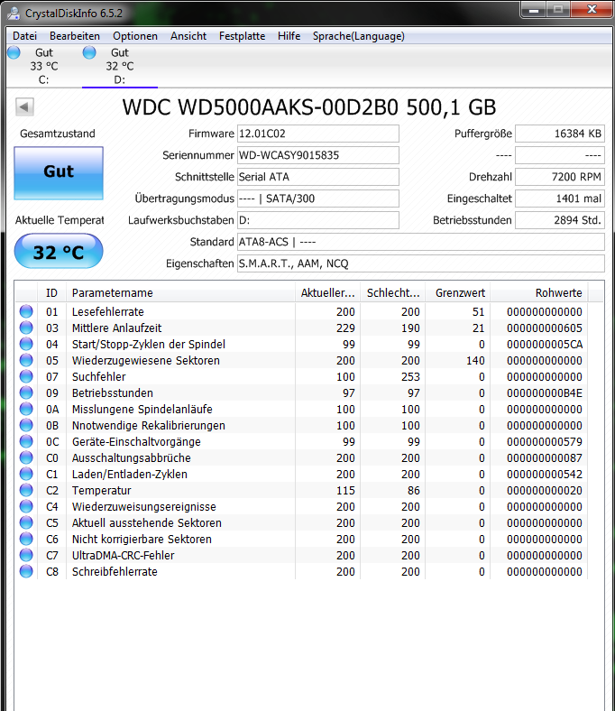Click status orb for Lesefehlerrate row

tap(26, 311)
